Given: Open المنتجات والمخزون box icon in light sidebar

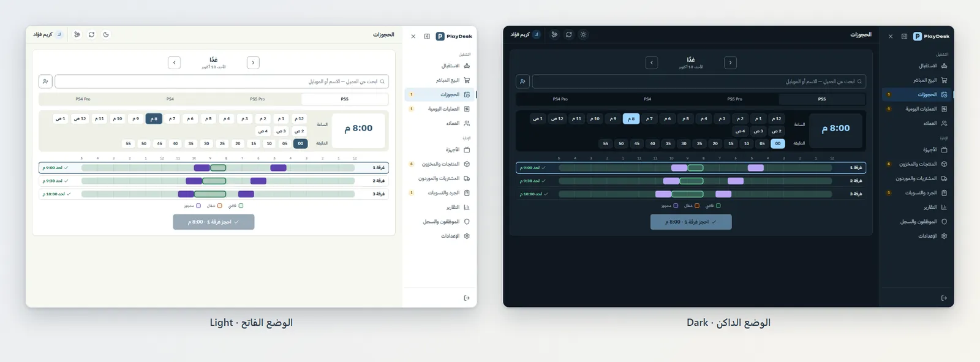Looking at the screenshot, I should pyautogui.click(x=467, y=164).
